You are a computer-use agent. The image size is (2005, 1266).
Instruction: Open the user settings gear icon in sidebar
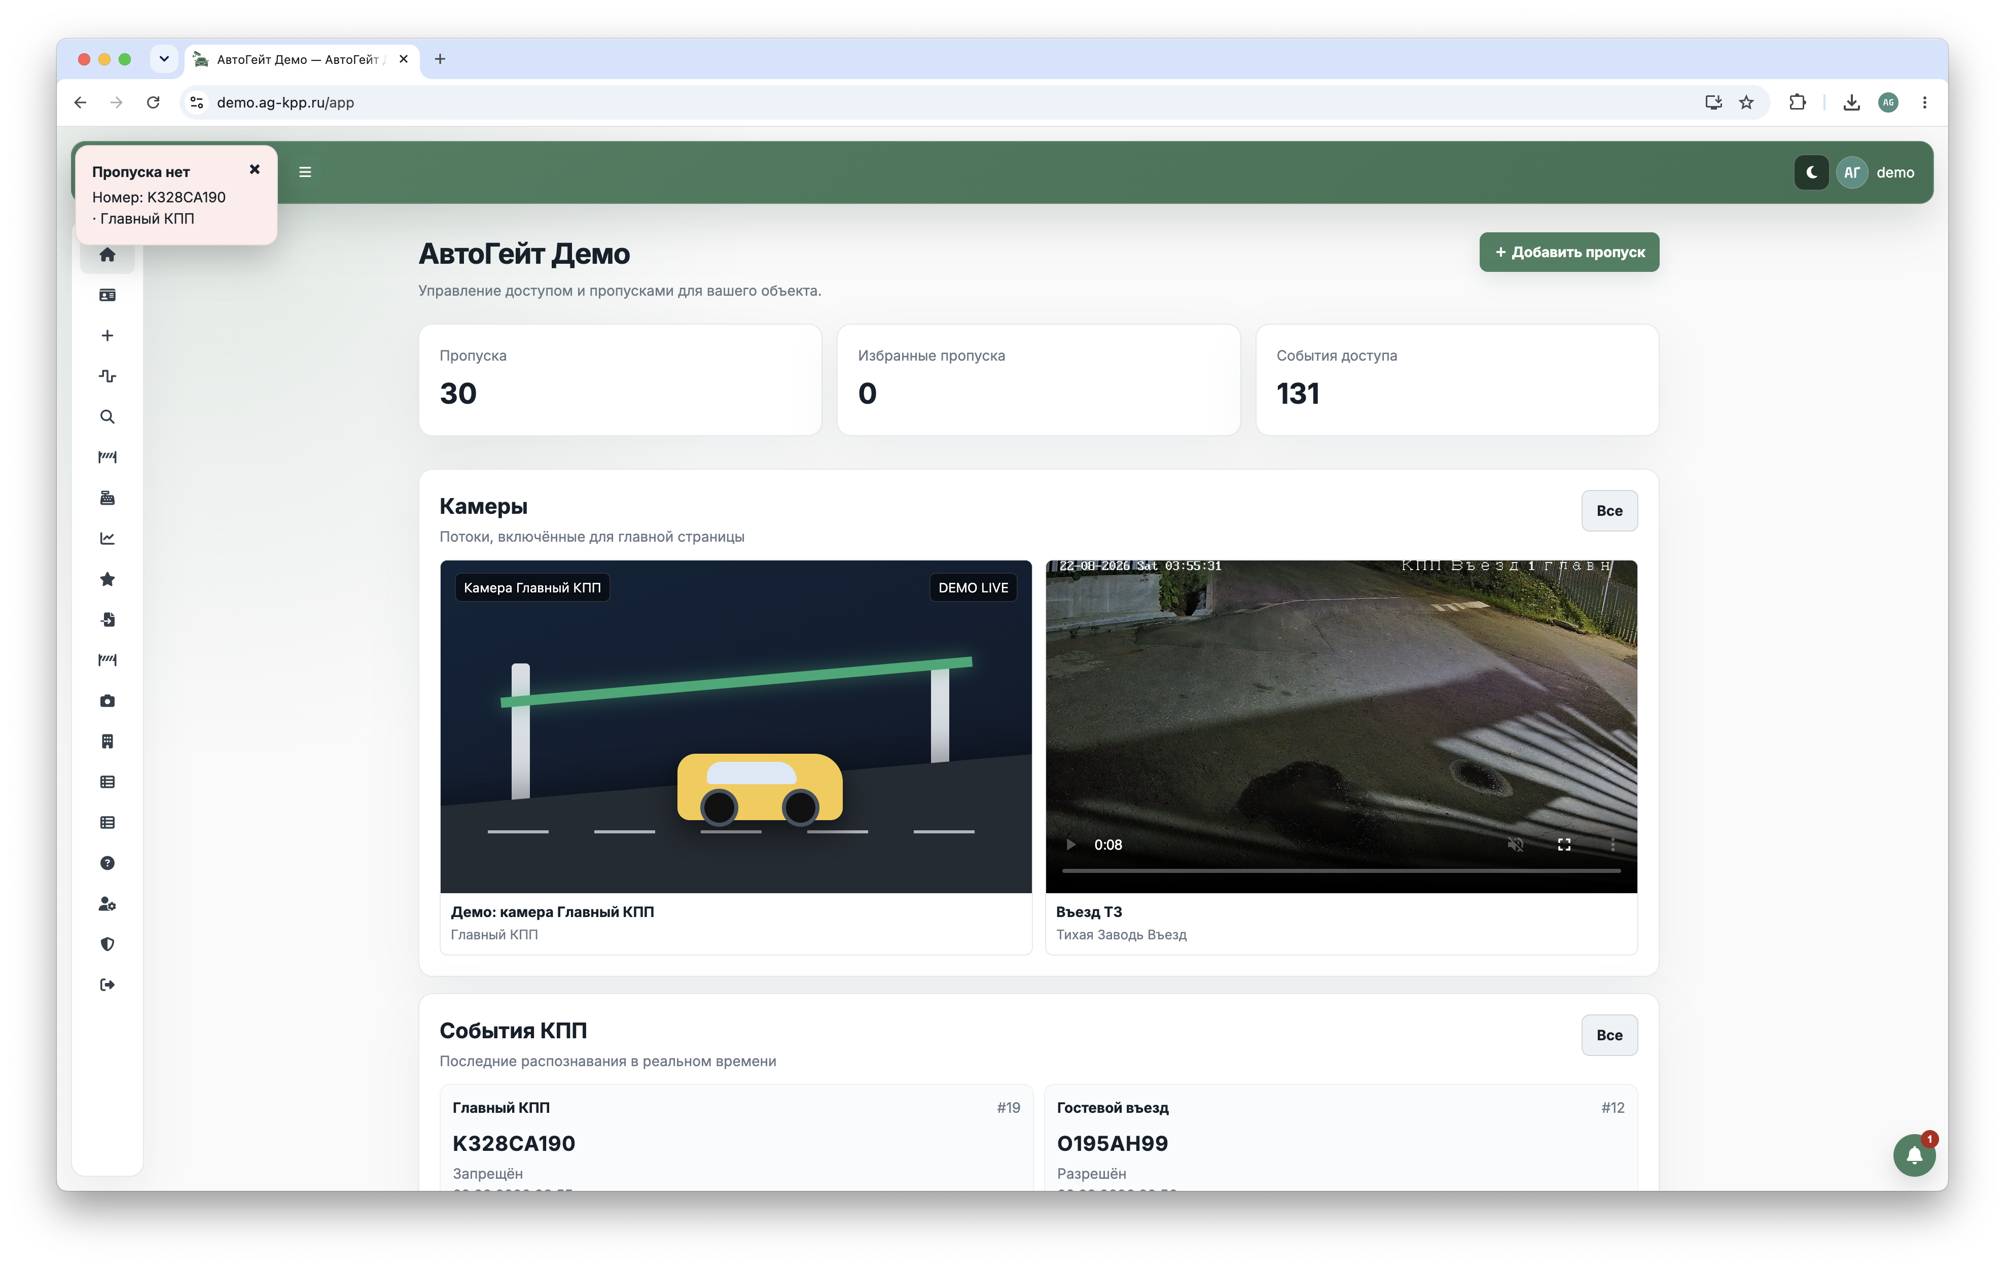108,904
